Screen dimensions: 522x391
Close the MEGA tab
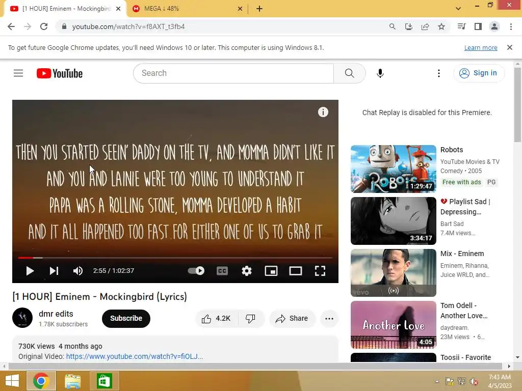point(240,9)
